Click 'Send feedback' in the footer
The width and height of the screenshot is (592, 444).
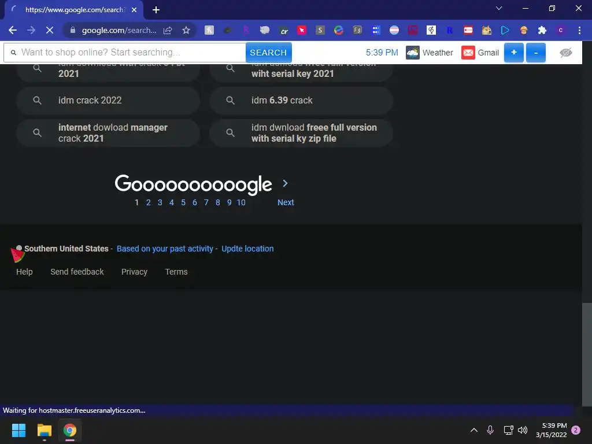77,272
